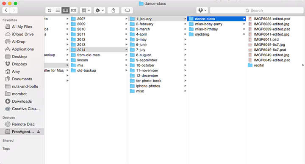Screen dimensions: 305x164
Task: Click the Share toolbar button
Action: tap(114, 10)
